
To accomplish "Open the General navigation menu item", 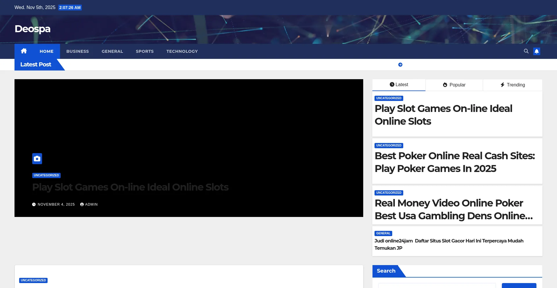I will (112, 51).
